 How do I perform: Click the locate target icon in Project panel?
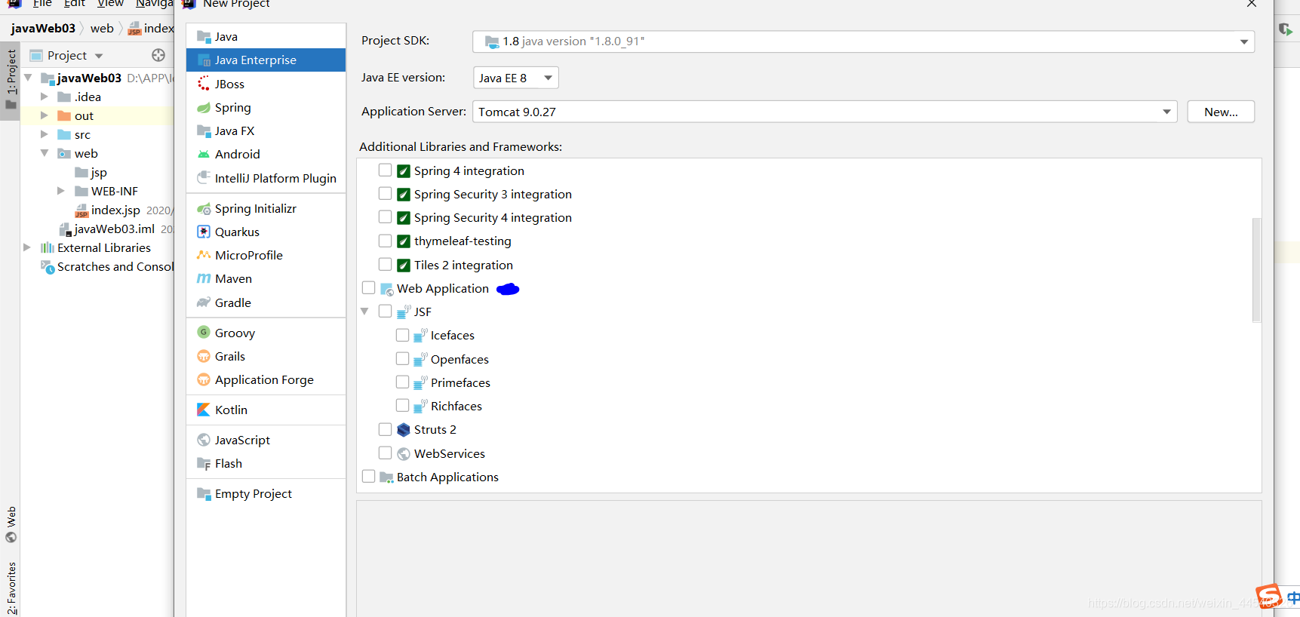pyautogui.click(x=158, y=55)
